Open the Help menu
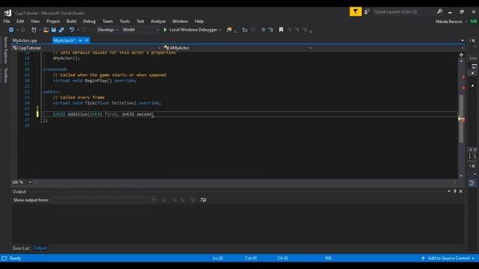479x269 pixels. click(199, 22)
